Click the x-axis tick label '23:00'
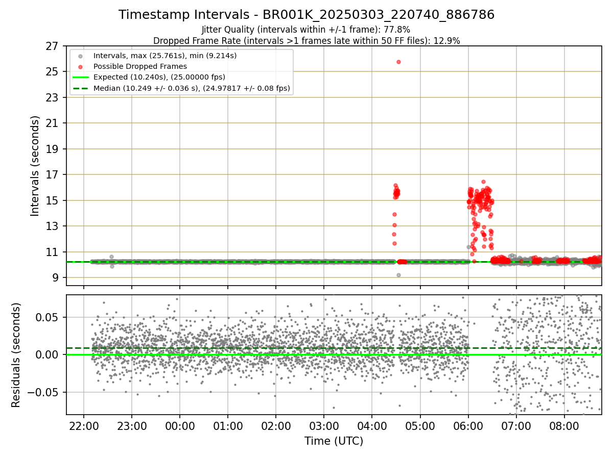Viewport: 613px width, 459px height. (132, 425)
